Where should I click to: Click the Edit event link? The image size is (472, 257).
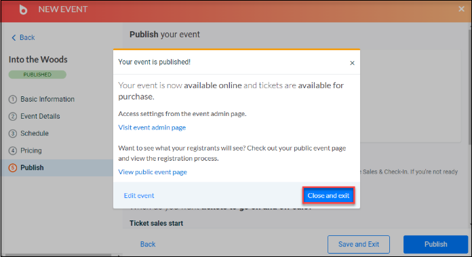click(x=139, y=195)
